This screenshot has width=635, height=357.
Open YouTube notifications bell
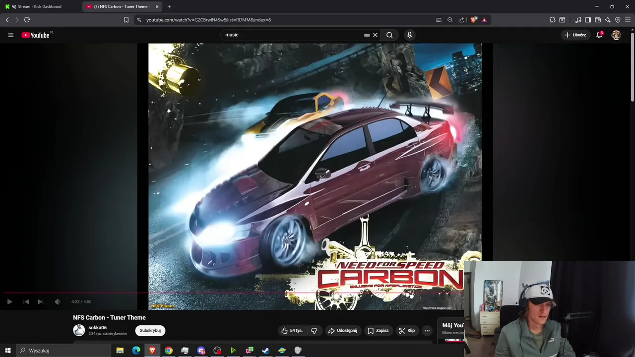[x=599, y=35]
